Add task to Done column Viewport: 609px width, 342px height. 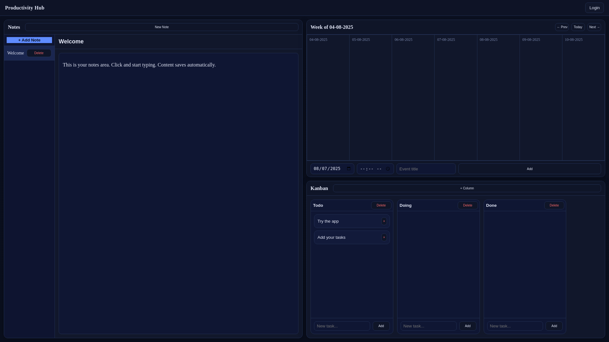coord(554,326)
